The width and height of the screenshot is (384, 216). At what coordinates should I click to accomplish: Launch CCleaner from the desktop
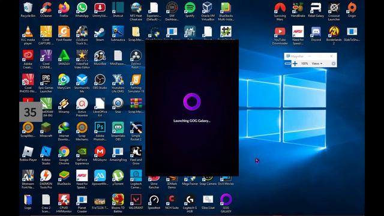(x=46, y=10)
